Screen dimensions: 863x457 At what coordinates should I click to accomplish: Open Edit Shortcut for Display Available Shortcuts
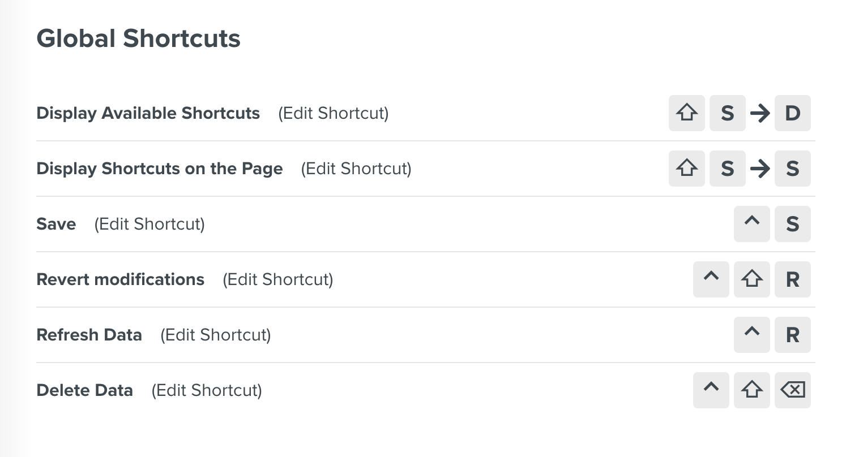[334, 113]
